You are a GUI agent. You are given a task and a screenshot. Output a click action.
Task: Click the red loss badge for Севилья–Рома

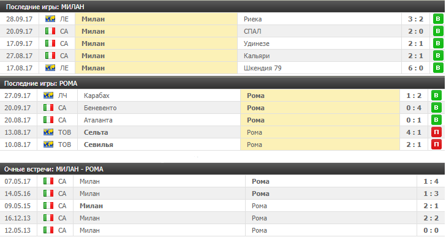tap(436, 145)
